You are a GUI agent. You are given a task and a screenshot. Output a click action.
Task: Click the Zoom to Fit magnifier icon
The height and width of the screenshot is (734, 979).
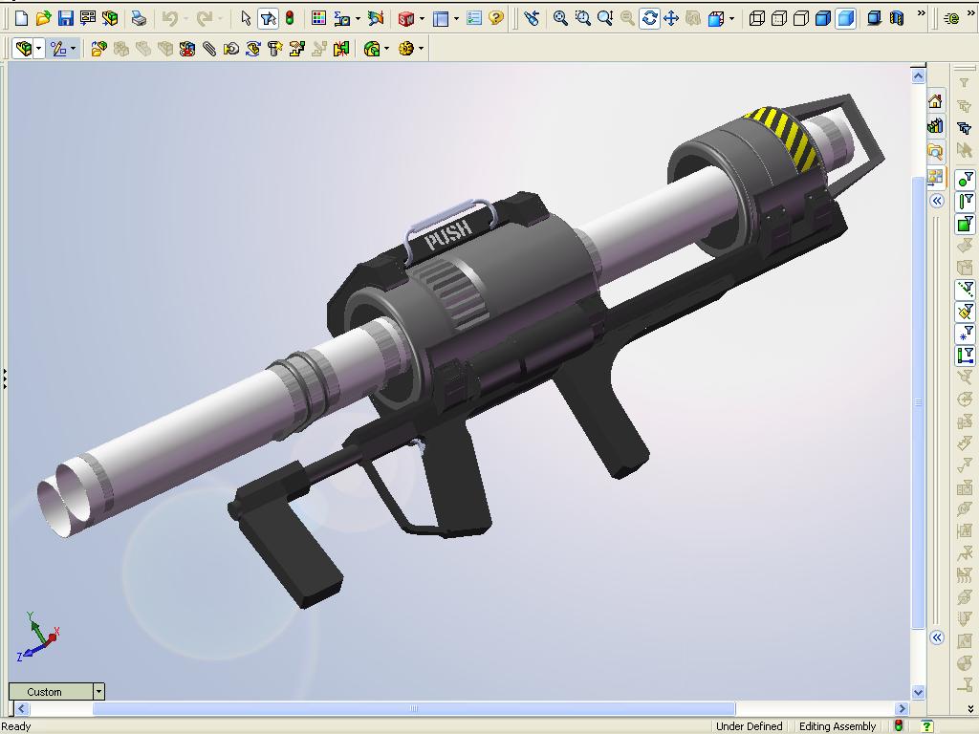560,18
